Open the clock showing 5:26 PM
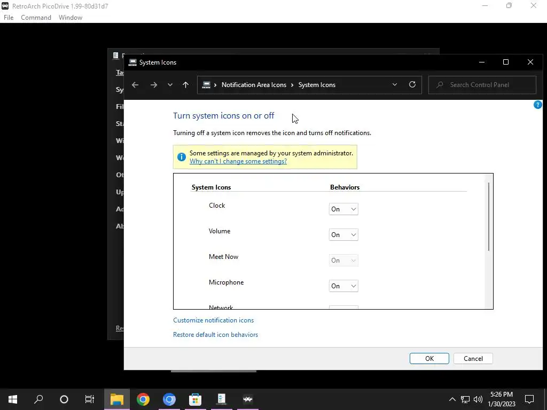The width and height of the screenshot is (547, 410). point(501,399)
